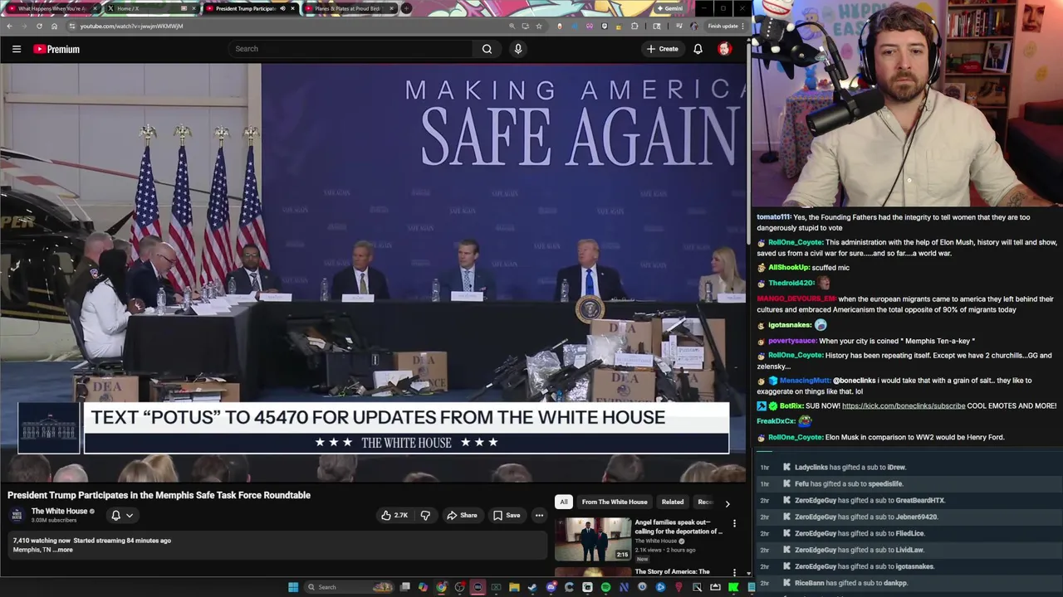Viewport: 1063px width, 597px height.
Task: Open Spotify from the taskbar
Action: pyautogui.click(x=605, y=587)
